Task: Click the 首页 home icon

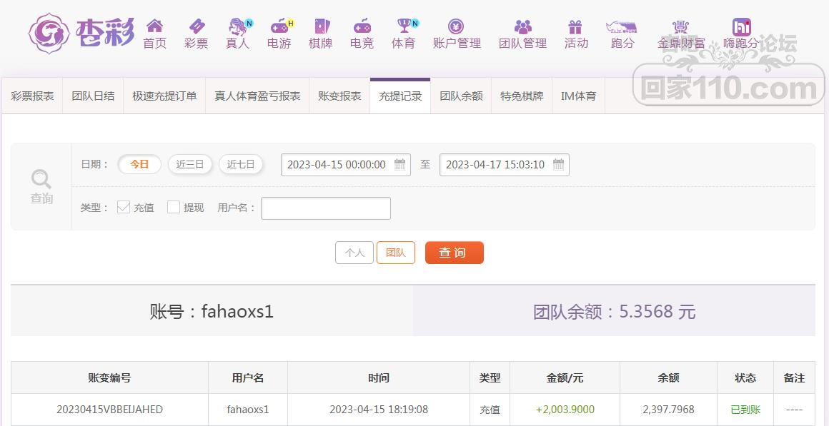Action: pyautogui.click(x=154, y=26)
